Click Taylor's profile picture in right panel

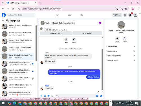click(x=121, y=25)
